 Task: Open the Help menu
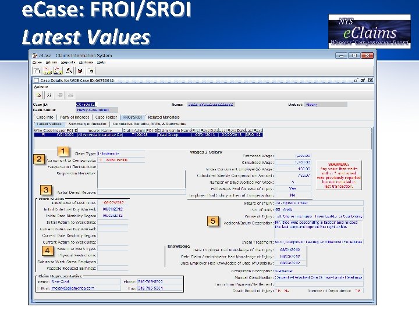[101, 62]
